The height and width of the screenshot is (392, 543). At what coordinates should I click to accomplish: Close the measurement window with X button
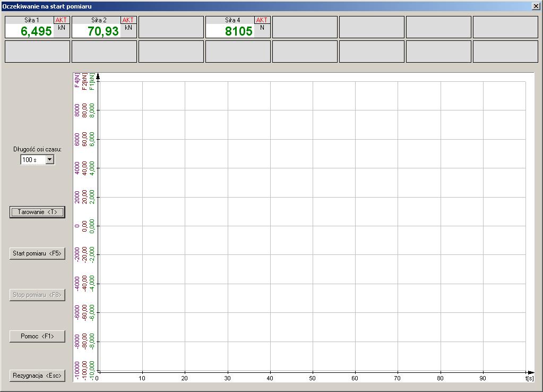(536, 6)
